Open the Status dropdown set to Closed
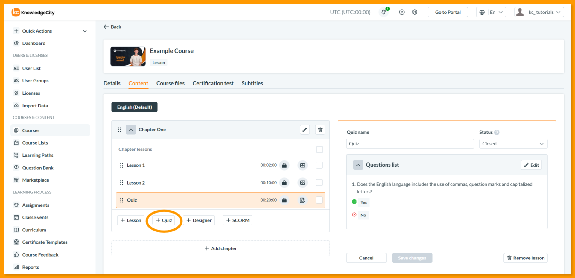Image resolution: width=575 pixels, height=278 pixels. coord(513,144)
